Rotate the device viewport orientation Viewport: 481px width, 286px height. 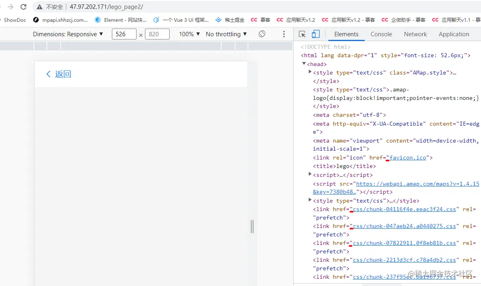(x=262, y=34)
